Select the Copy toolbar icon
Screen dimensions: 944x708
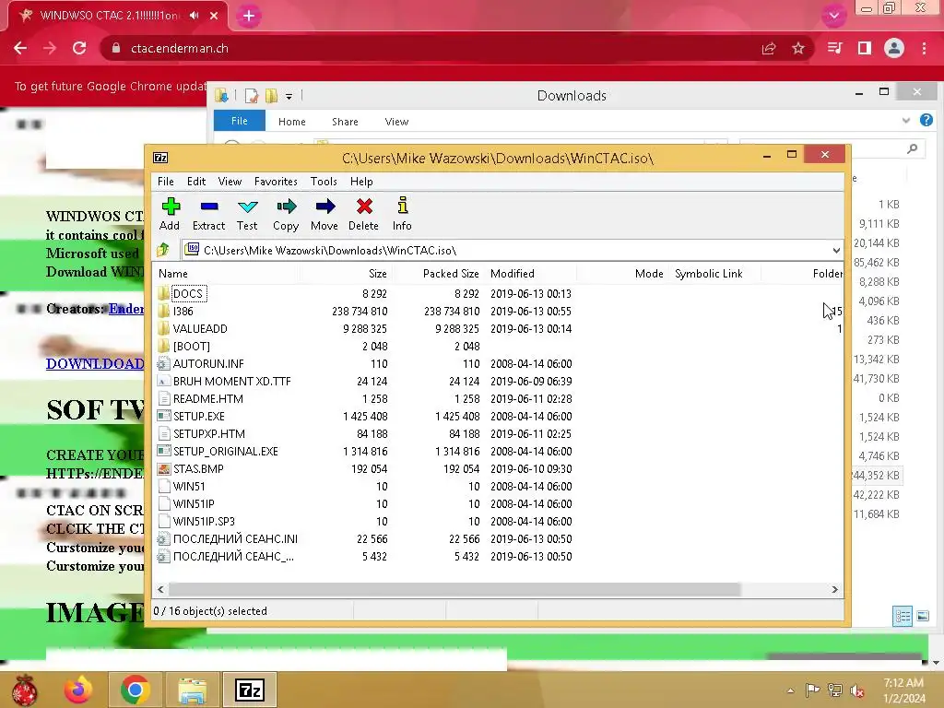(x=286, y=214)
